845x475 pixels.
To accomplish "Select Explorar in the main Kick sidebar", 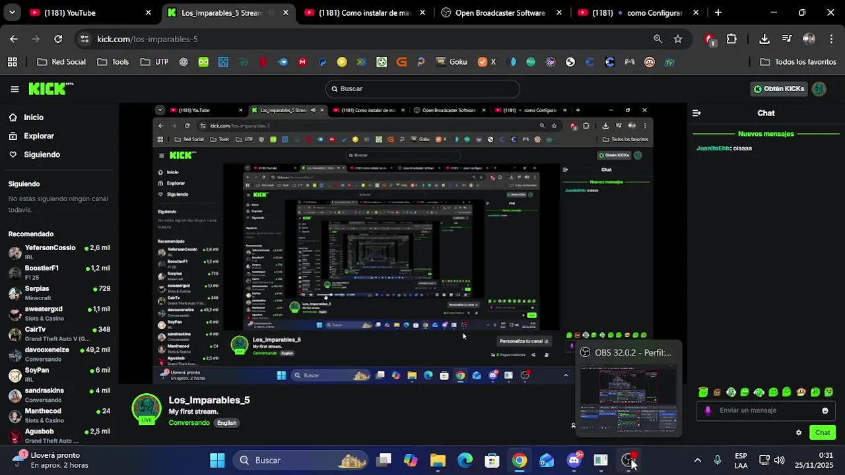I will tap(32, 136).
